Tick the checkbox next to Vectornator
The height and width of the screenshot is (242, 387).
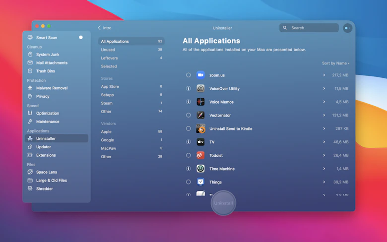pos(189,115)
